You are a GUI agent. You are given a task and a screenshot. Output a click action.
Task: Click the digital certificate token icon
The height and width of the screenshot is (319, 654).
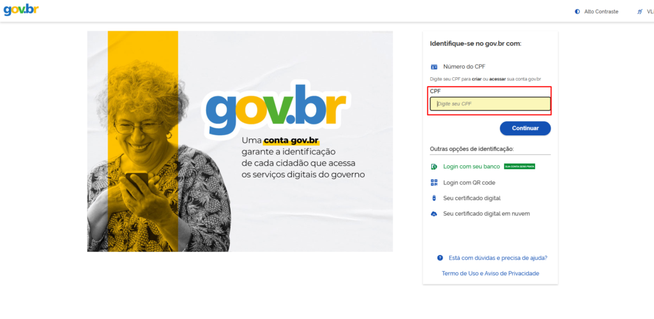click(434, 198)
